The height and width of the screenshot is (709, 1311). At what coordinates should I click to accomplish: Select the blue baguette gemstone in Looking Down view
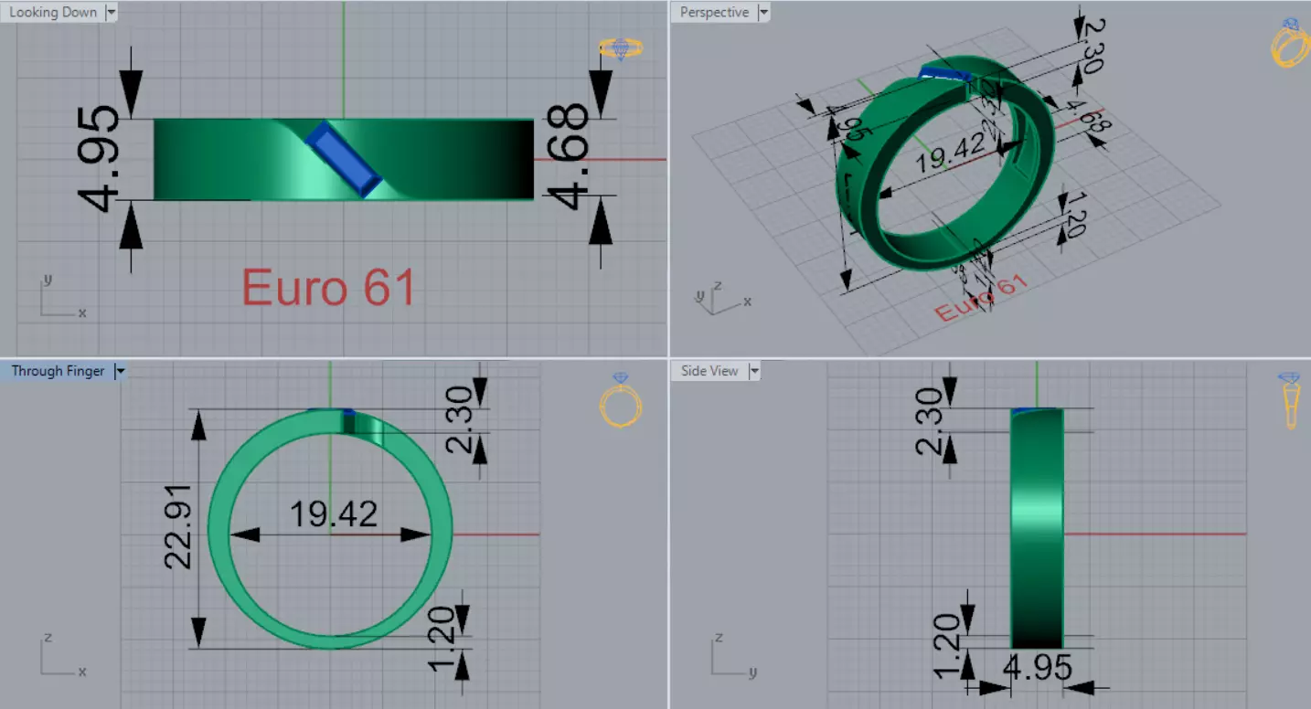click(x=343, y=159)
